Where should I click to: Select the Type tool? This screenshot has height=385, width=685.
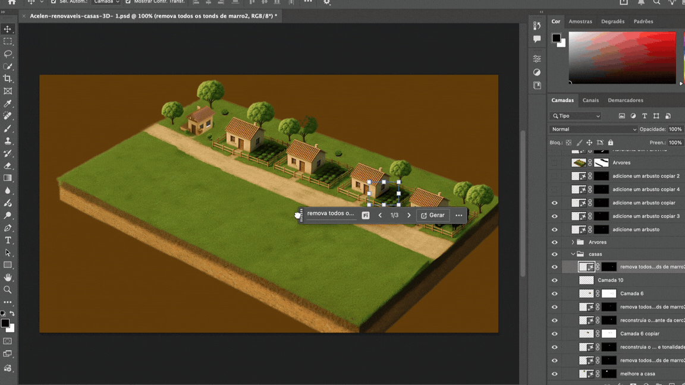[8, 240]
